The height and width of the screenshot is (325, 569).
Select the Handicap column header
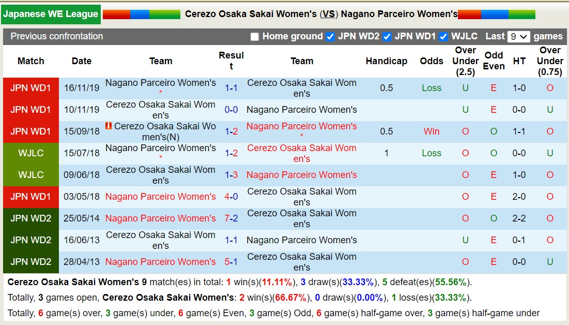coord(386,61)
